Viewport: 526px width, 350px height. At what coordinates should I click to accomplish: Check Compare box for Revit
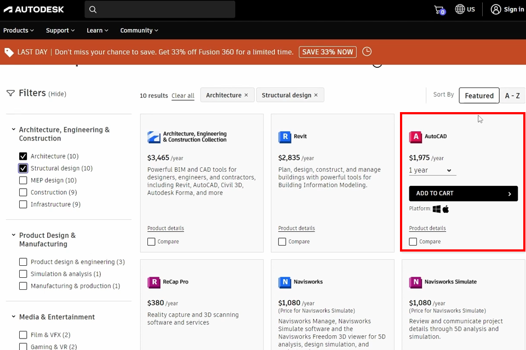pos(282,242)
